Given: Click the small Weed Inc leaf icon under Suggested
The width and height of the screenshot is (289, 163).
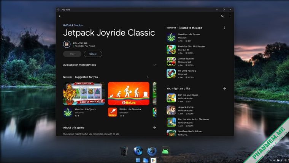Looking at the screenshot, I should point(68,112).
